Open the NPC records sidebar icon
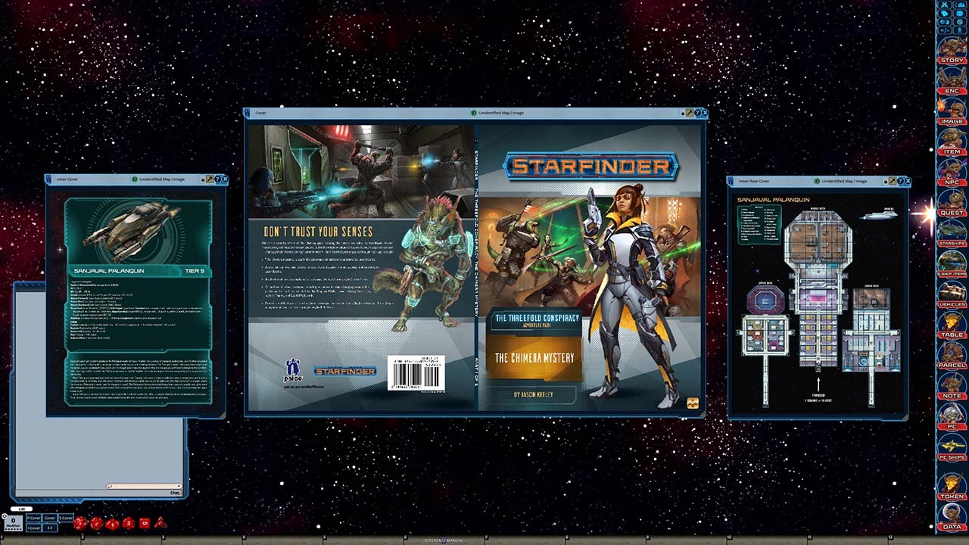The width and height of the screenshot is (969, 545). [x=952, y=178]
